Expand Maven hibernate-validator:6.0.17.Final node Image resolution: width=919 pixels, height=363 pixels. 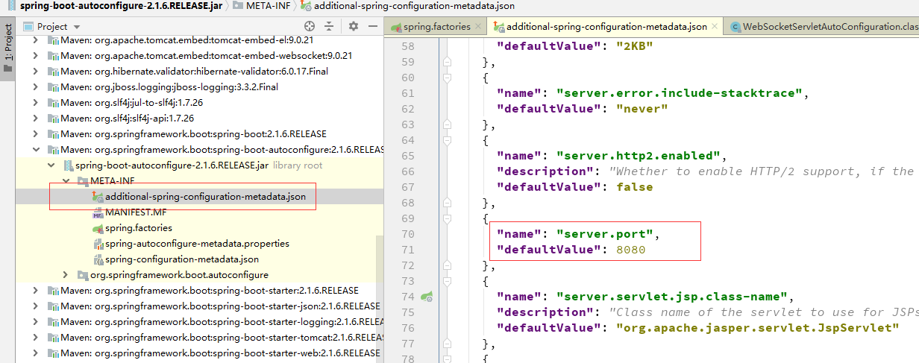point(36,72)
